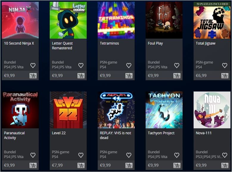The width and height of the screenshot is (232, 172).
Task: Add 10 Second Ninja X to cart
Action: [x=33, y=76]
